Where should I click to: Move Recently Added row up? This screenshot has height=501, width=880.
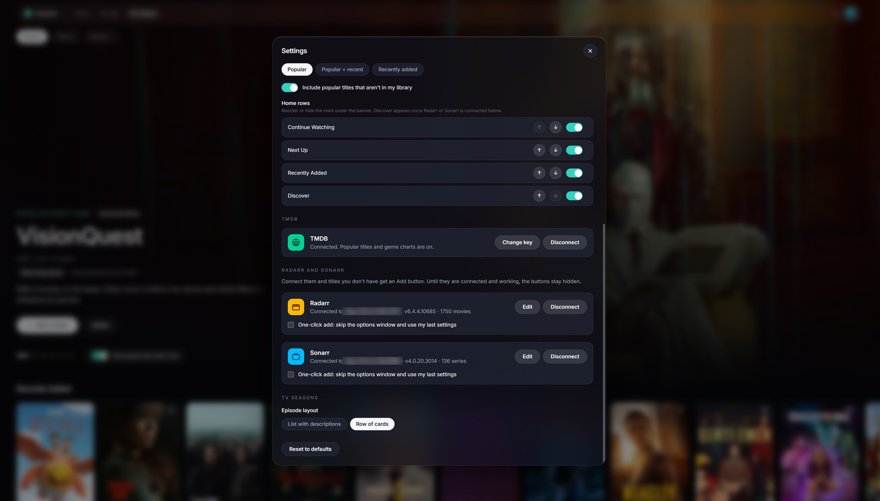(x=539, y=173)
